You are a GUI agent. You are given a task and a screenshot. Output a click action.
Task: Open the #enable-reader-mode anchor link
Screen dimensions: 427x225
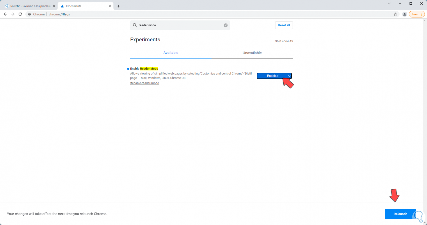[144, 83]
